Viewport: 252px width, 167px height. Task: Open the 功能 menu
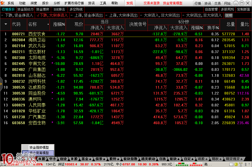[x=22, y=3]
